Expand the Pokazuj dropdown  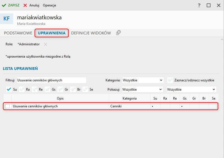[142, 89]
